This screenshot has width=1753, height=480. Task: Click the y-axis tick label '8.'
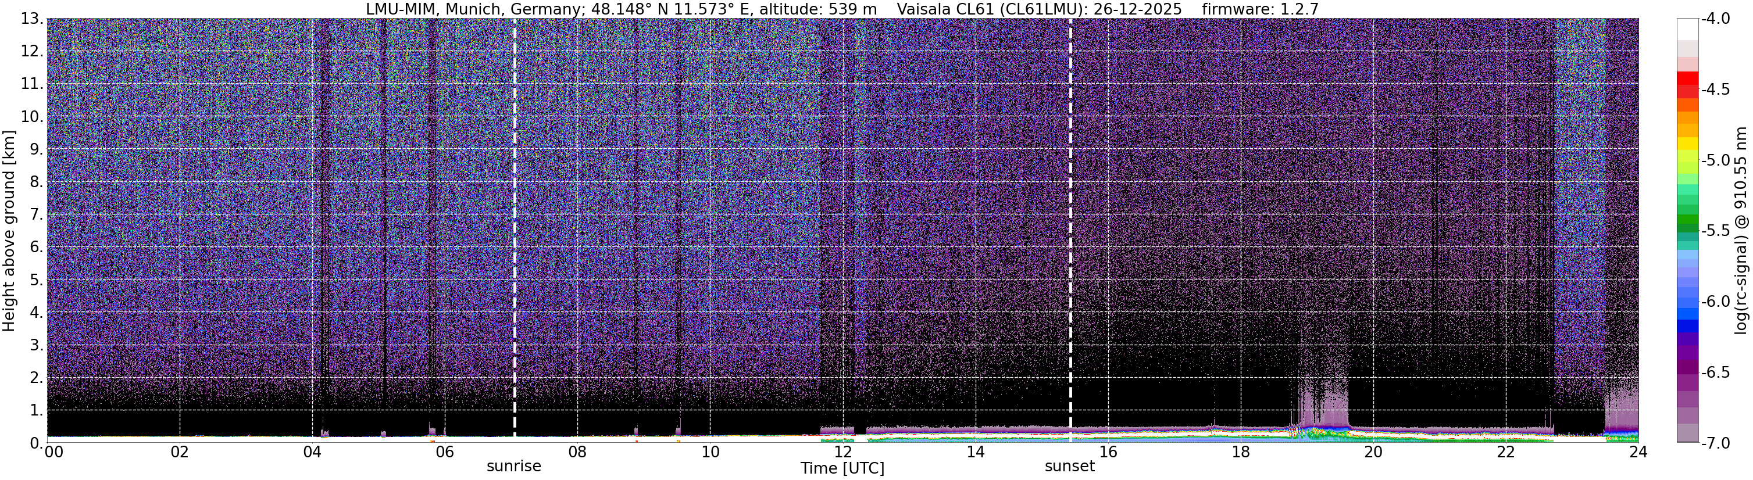pyautogui.click(x=37, y=182)
